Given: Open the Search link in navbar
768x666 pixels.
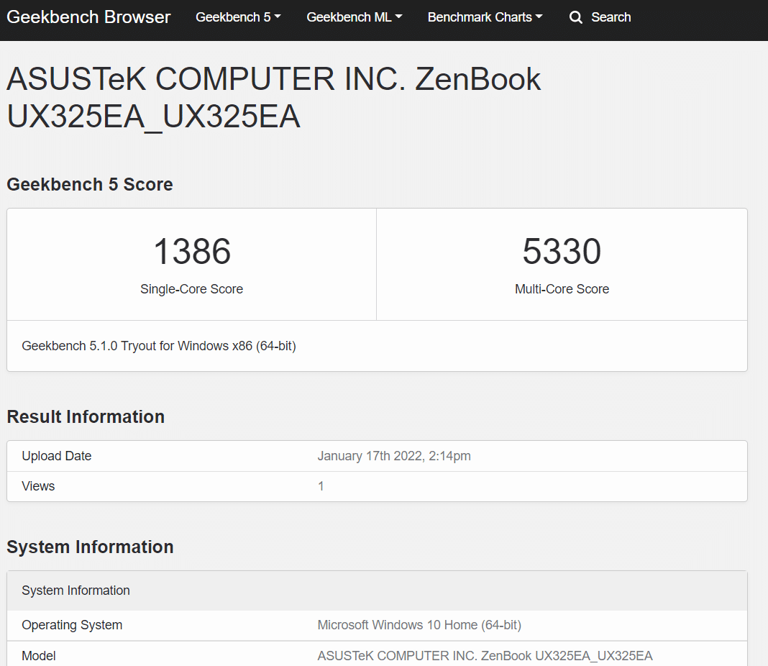Looking at the screenshot, I should pyautogui.click(x=611, y=17).
